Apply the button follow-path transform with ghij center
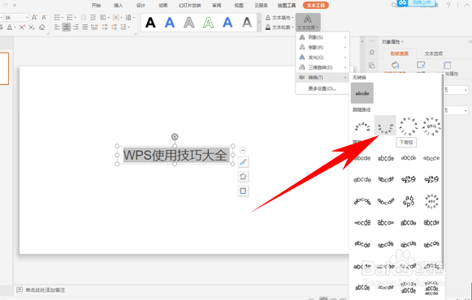Screen dimensions: 472x300 click(x=431, y=126)
